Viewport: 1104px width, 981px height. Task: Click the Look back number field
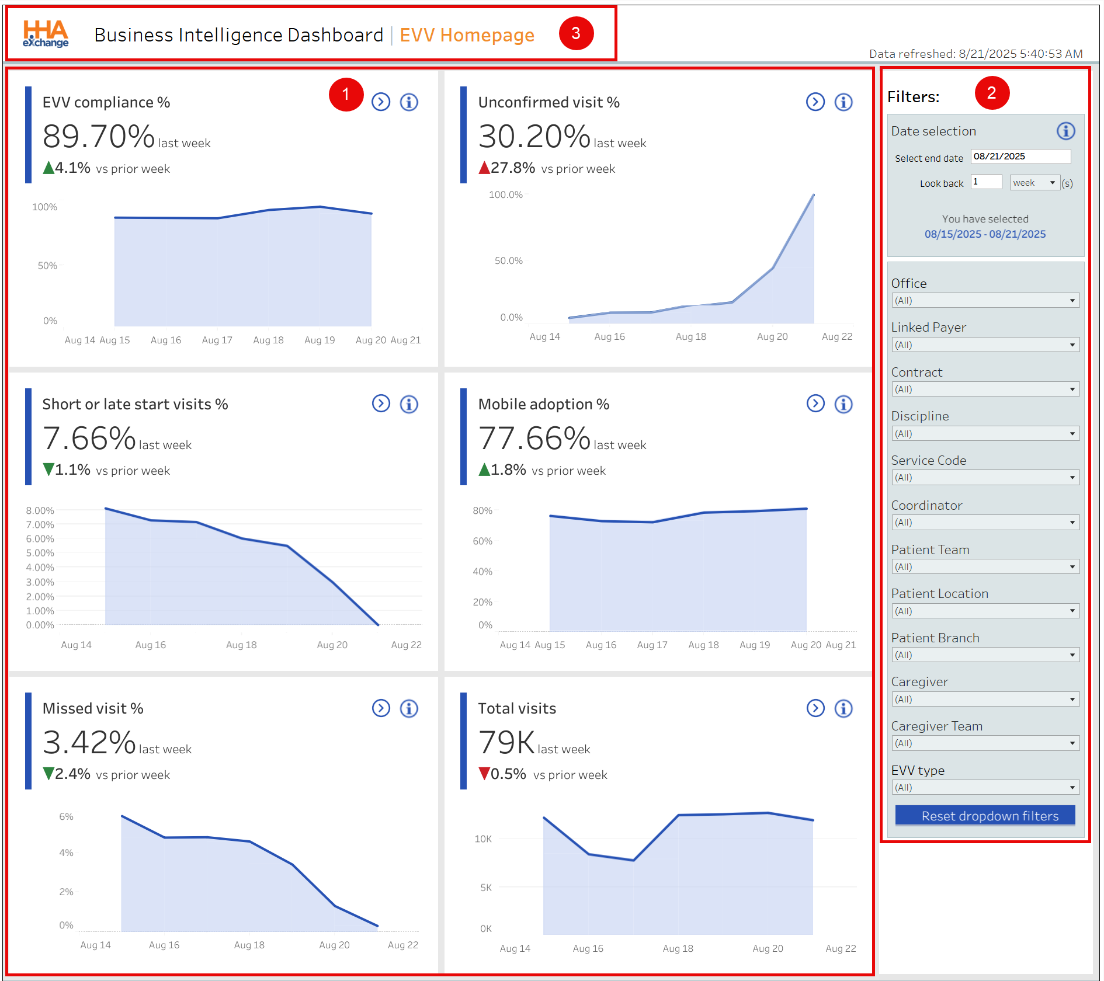point(986,182)
